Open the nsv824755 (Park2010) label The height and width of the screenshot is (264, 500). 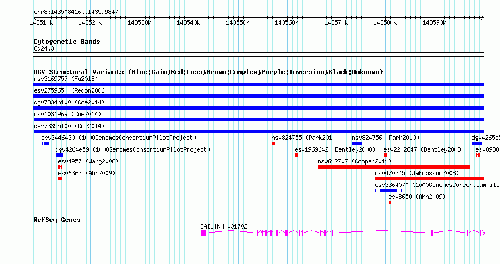[305, 138]
